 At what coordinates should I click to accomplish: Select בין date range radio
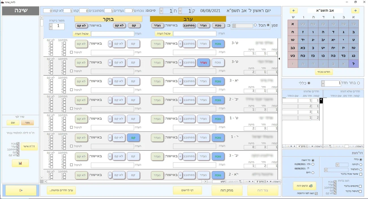[x=313, y=164]
